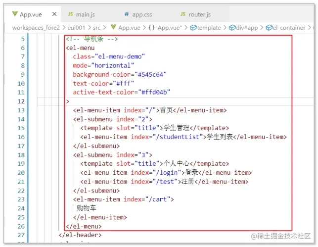Viewport: 318px width, 247px height.
Task: Switch to the App.vue tab
Action: (33, 14)
